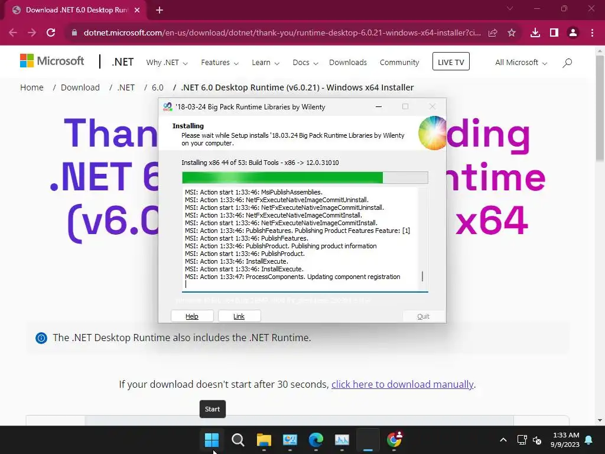This screenshot has height=454, width=605.
Task: Click the Link button in installer
Action: (239, 316)
